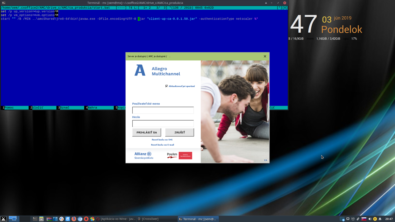Viewport: 395px width, 222px height.
Task: Open the file manager launcher in the taskbar
Action: pos(41,219)
